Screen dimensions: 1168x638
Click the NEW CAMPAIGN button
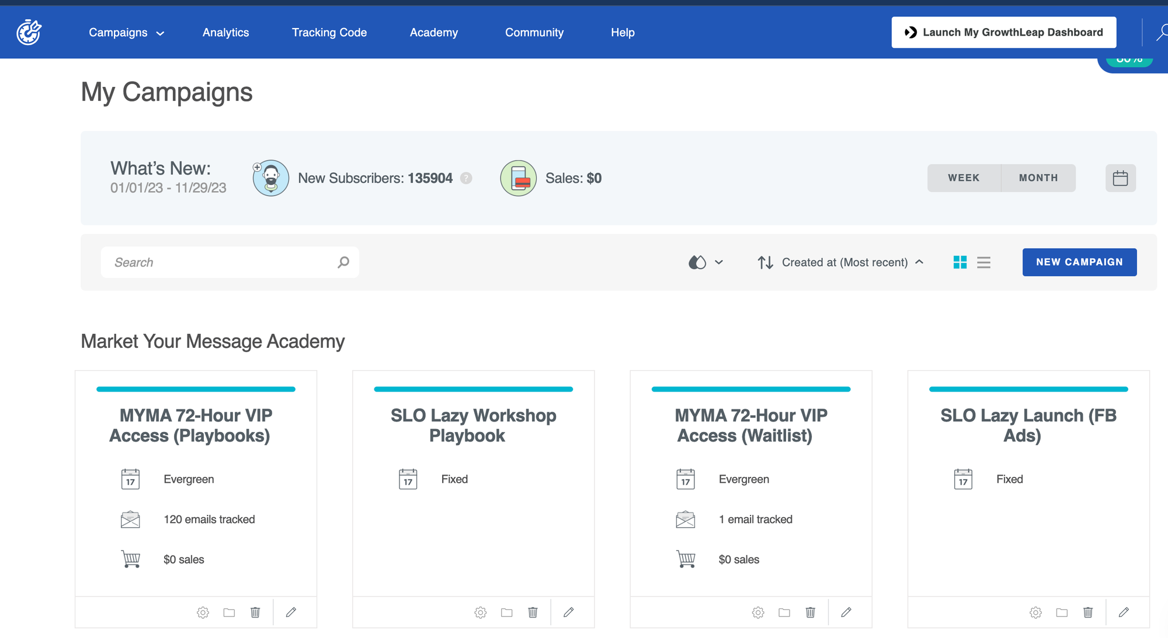(x=1079, y=262)
